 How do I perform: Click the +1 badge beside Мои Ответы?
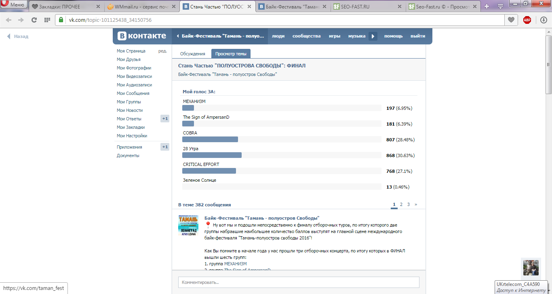pos(165,119)
